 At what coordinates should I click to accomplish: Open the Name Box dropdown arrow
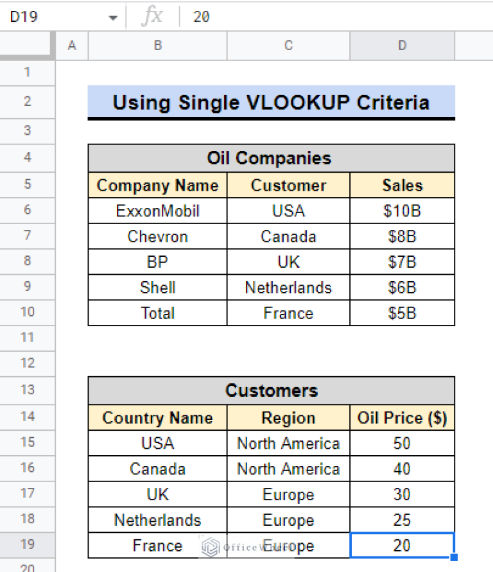(x=113, y=17)
